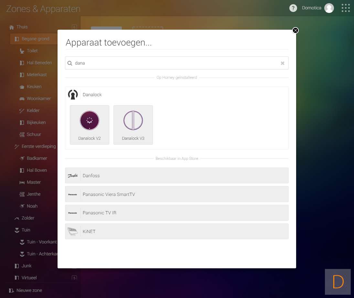Expand the Panasonic TV IR entry
354x298 pixels.
click(x=177, y=213)
